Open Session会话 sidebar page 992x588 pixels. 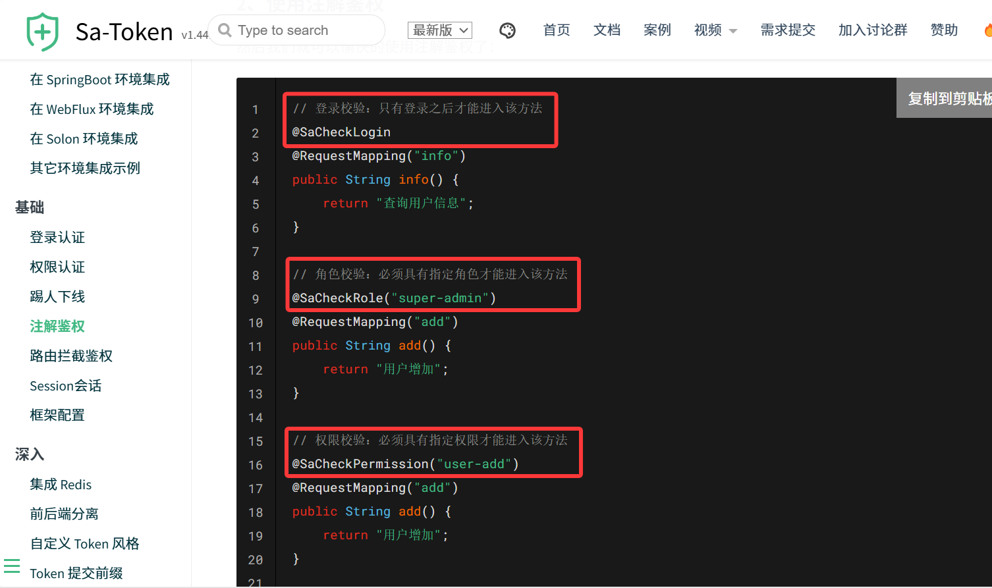click(x=66, y=386)
